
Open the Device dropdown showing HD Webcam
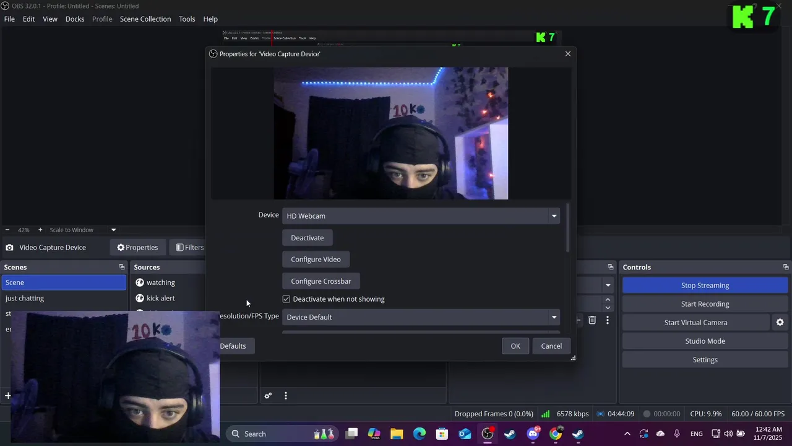point(421,216)
